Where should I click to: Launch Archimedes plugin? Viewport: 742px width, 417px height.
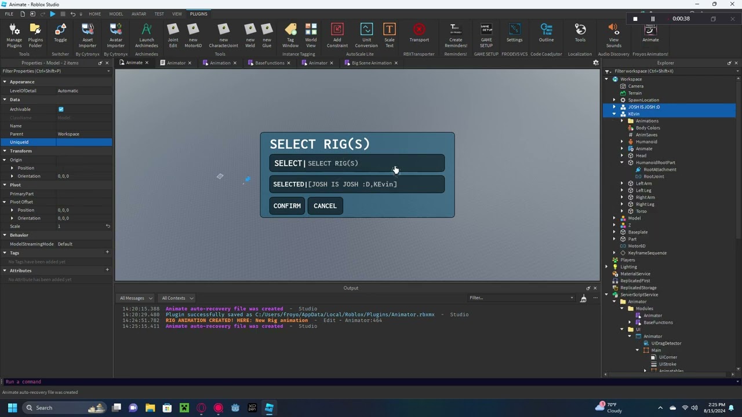(146, 34)
